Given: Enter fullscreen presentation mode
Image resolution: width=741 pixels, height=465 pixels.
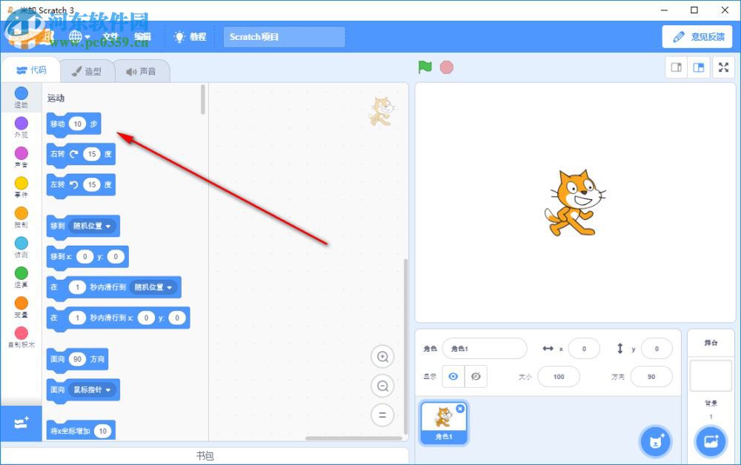Looking at the screenshot, I should (724, 67).
